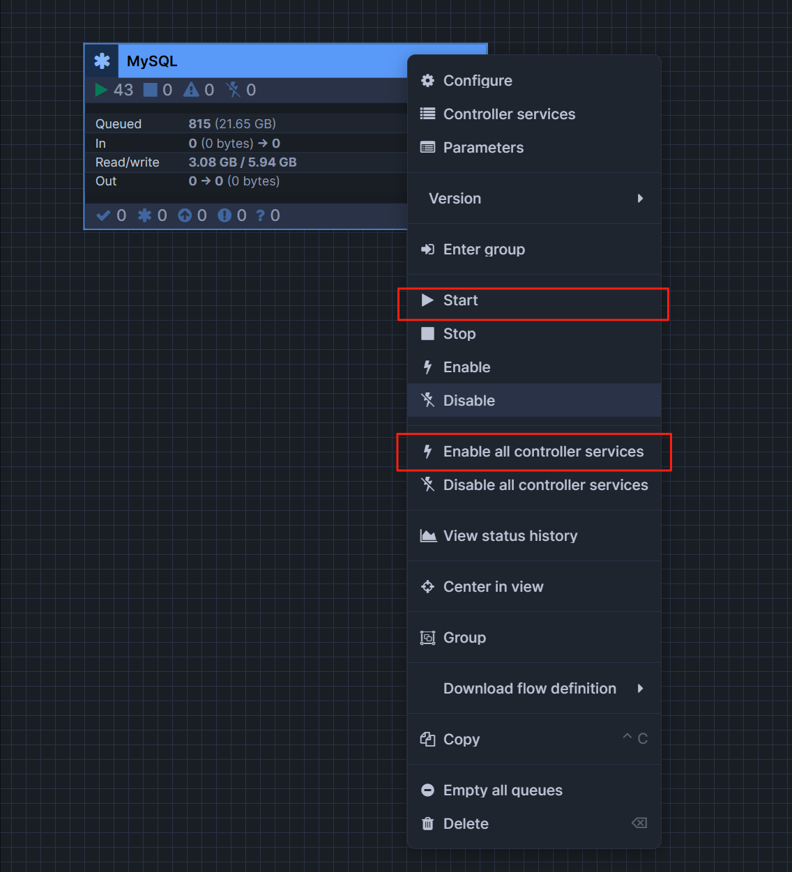Screen dimensions: 792x872
Task: Click the trash icon next to Delete
Action: click(x=427, y=823)
